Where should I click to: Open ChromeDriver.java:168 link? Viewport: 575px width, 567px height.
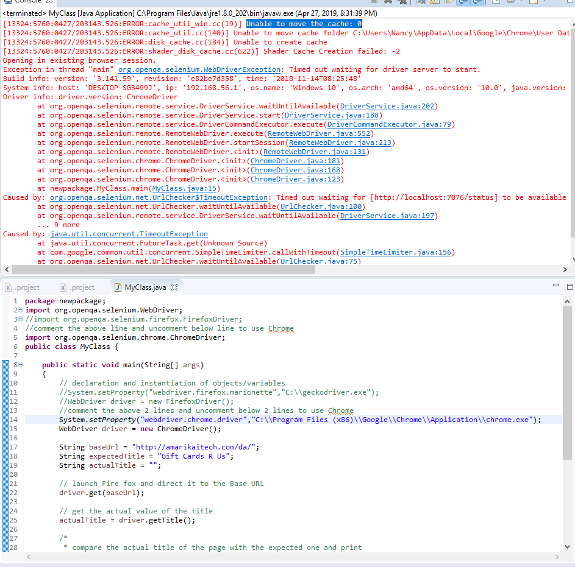tap(295, 171)
